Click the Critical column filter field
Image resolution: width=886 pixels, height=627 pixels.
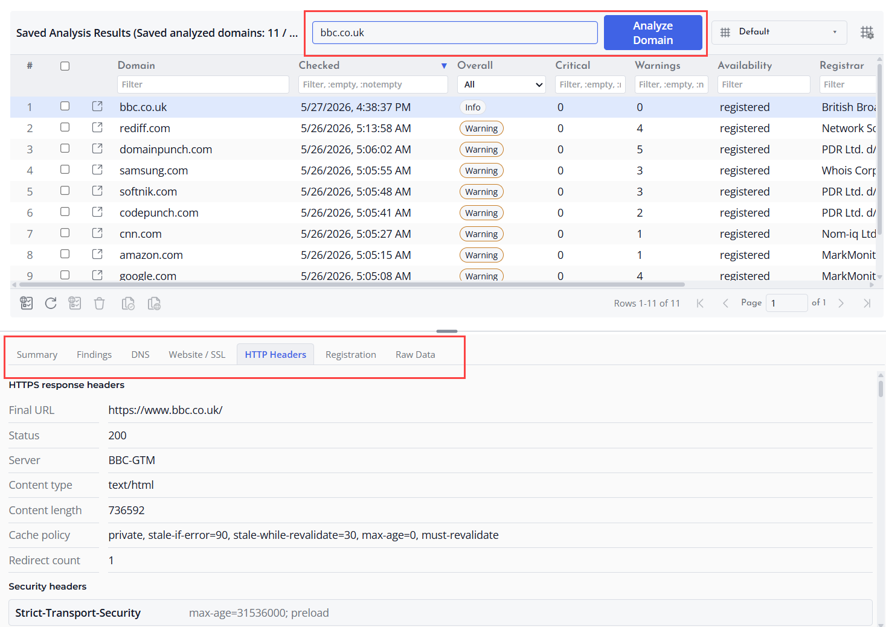coord(590,84)
